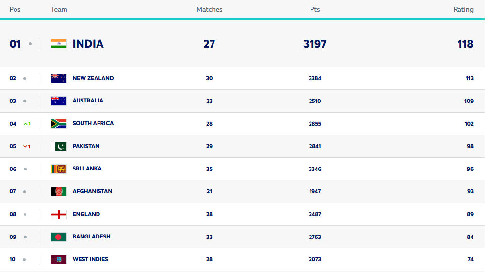
Task: Click the Sri Lanka flag icon
Action: 59,169
